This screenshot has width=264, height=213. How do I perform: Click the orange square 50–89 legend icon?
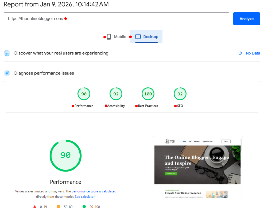[x=59, y=206]
